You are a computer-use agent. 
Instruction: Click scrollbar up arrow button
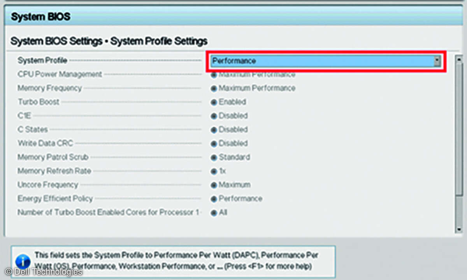pos(459,60)
